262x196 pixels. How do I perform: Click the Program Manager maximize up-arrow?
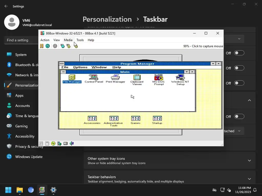(x=219, y=64)
